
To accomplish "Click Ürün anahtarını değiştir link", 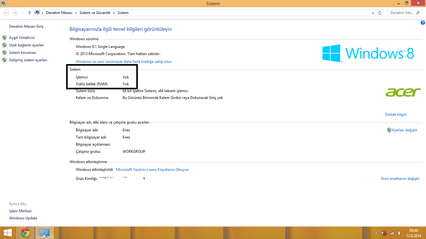I will [400, 179].
